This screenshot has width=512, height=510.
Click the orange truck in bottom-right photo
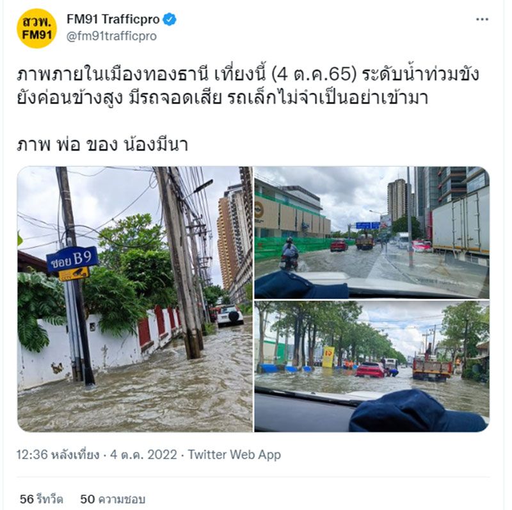tap(432, 369)
